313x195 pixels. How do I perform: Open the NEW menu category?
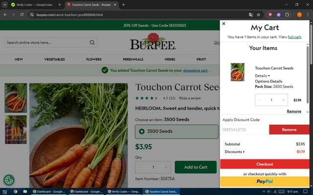[19, 59]
